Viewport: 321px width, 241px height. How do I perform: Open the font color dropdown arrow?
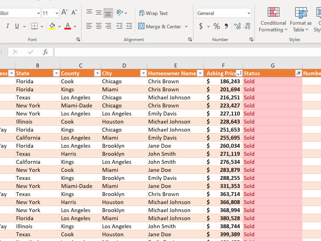pos(75,26)
